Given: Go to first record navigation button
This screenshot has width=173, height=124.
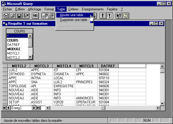Looking at the screenshot, I should point(4,108).
